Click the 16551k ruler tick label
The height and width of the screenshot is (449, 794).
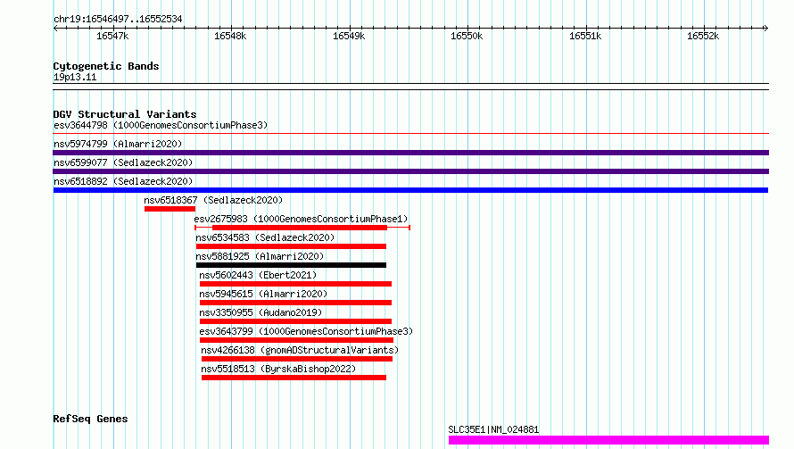coord(585,36)
